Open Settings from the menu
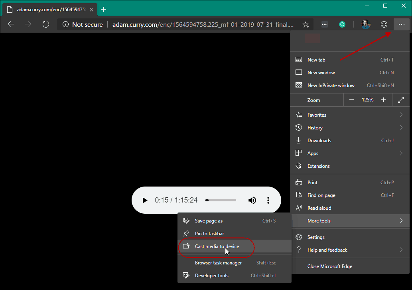 click(350, 237)
